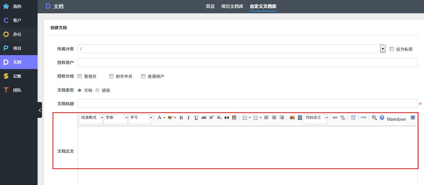The image size is (424, 185).
Task: Switch to the 项目文档库 tab
Action: click(x=232, y=6)
